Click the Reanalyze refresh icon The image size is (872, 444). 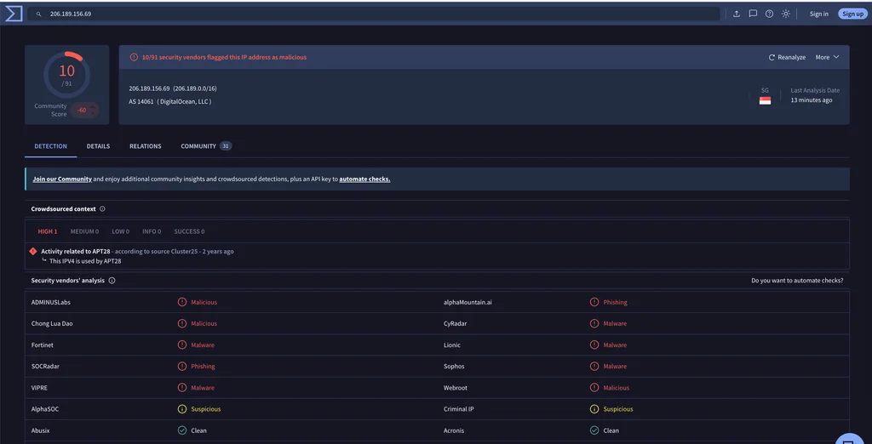click(772, 57)
